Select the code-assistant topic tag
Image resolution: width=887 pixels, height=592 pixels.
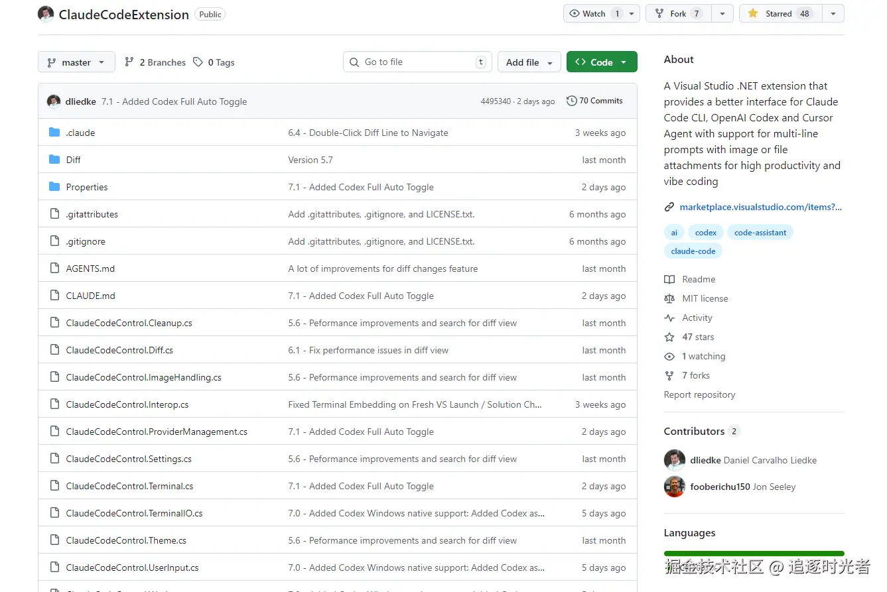coord(760,233)
